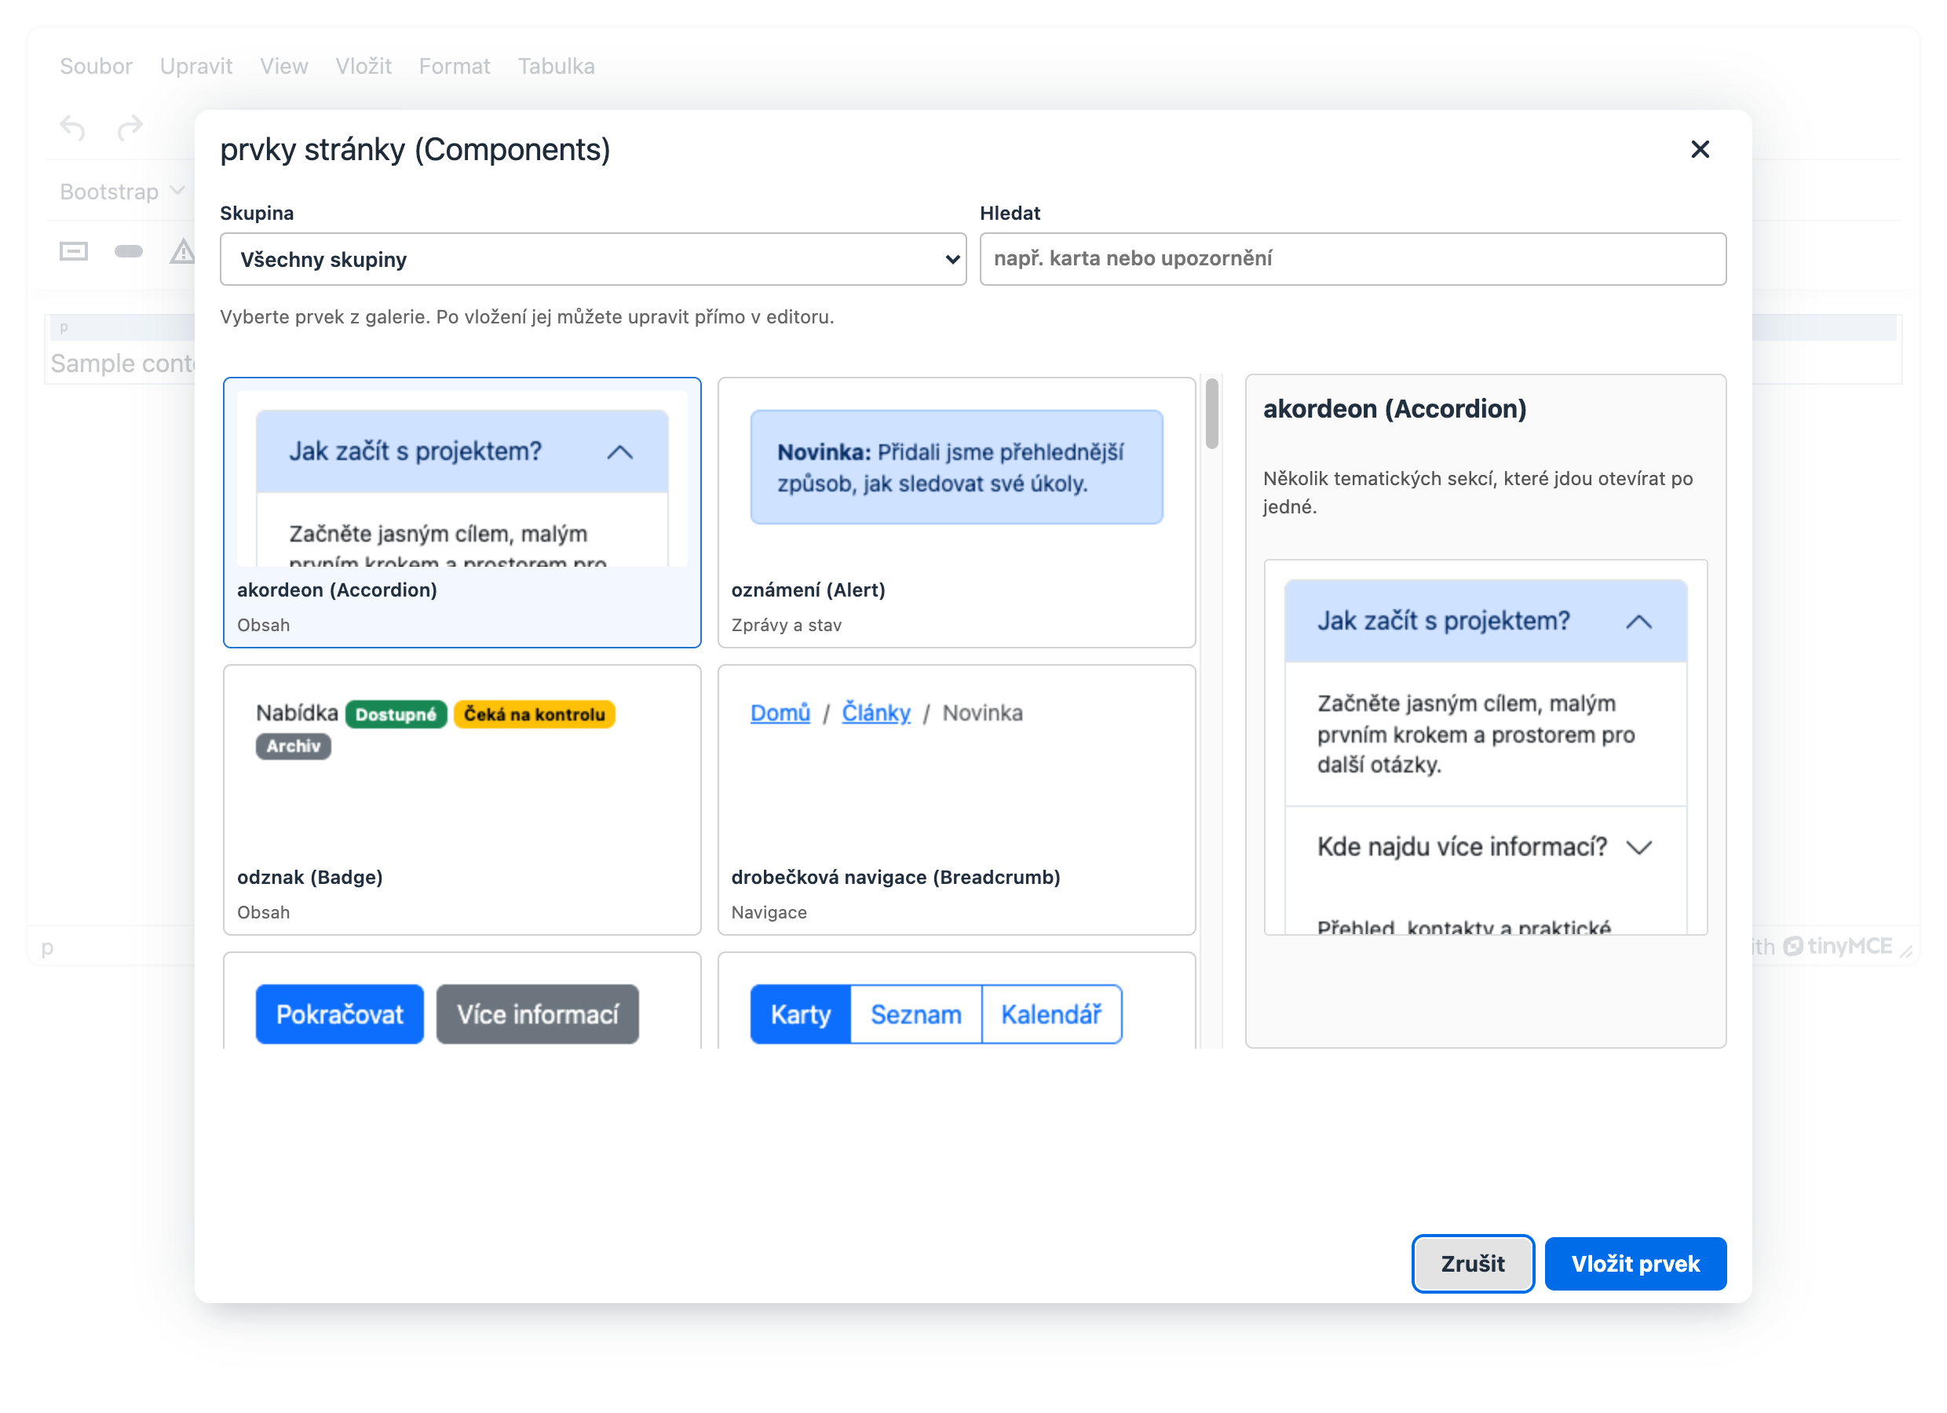The width and height of the screenshot is (1947, 1413).
Task: Click the 'Zprávy a stav' category label
Action: pos(786,625)
